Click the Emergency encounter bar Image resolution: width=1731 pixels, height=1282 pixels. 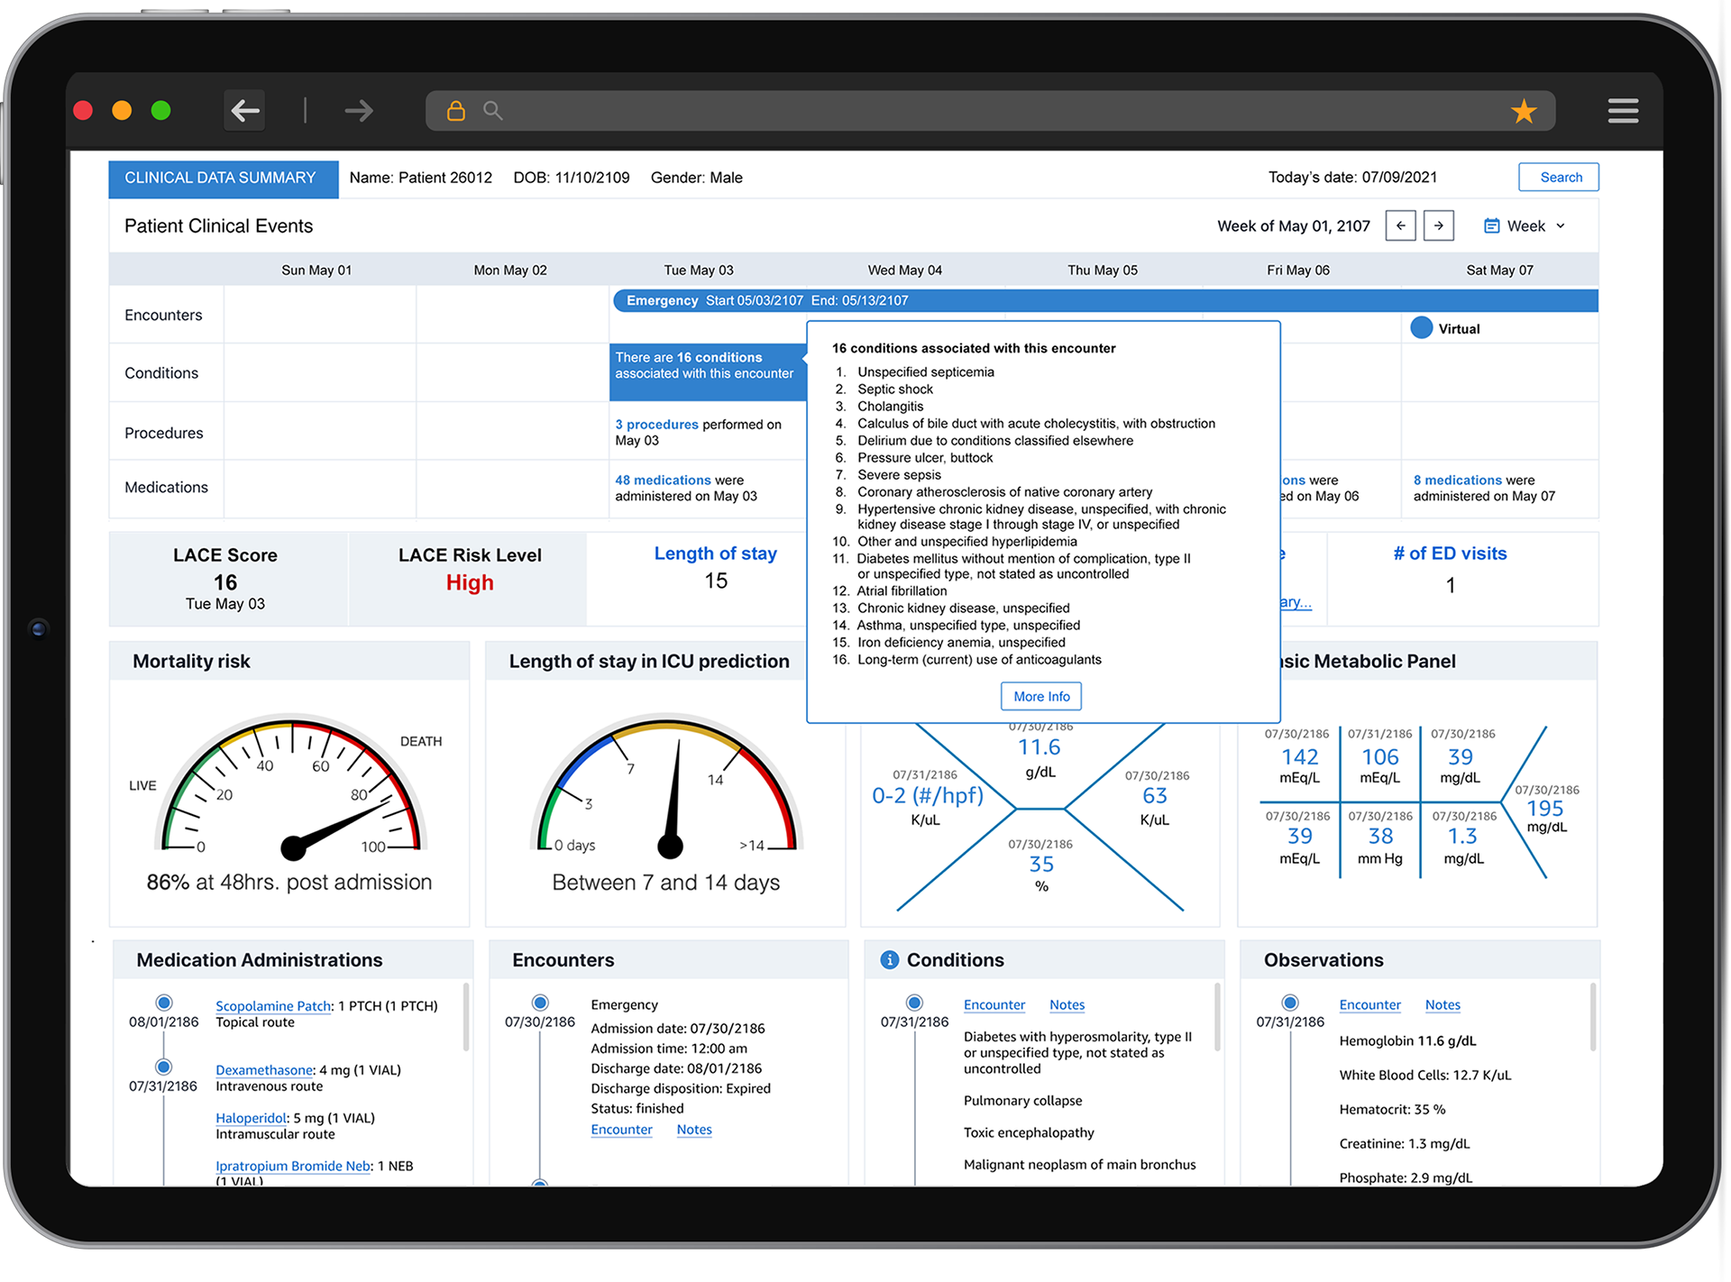[x=1104, y=300]
